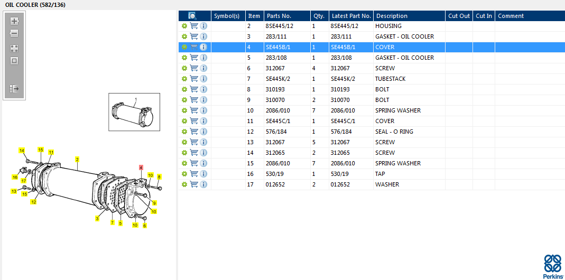Add BOLT 310193 to cart
Image resolution: width=565 pixels, height=280 pixels.
tap(194, 89)
